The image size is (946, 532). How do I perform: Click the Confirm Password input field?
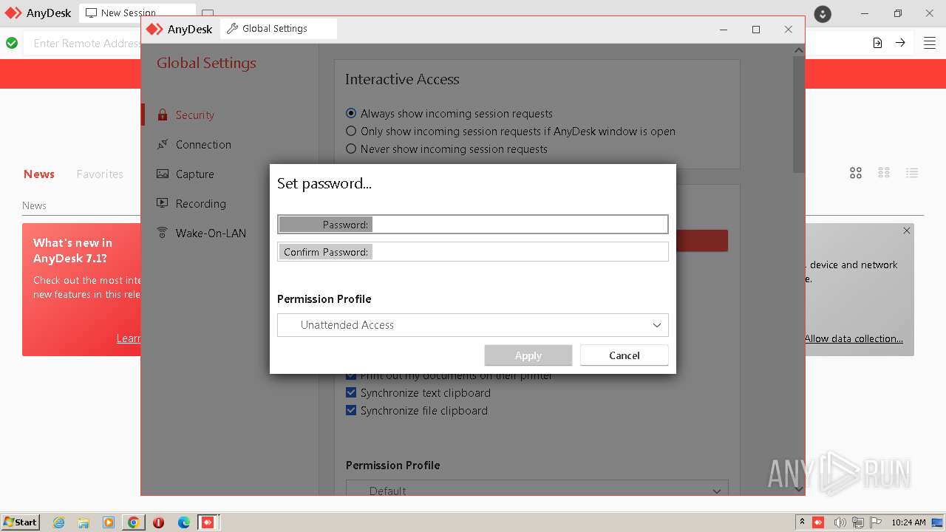click(x=473, y=251)
